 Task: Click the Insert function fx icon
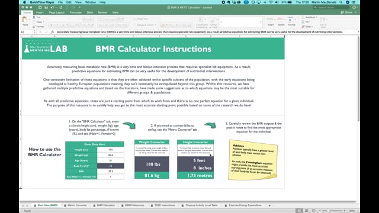[52, 32]
